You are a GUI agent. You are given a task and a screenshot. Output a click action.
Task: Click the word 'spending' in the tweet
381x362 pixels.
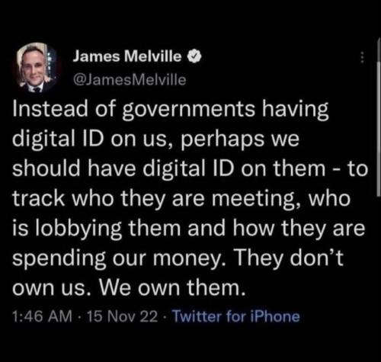point(59,258)
